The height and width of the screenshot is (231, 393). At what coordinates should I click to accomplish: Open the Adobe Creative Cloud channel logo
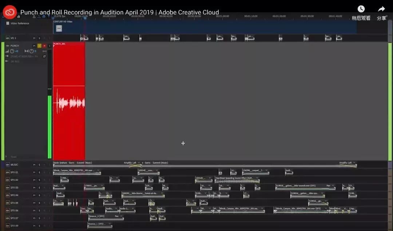(x=9, y=12)
